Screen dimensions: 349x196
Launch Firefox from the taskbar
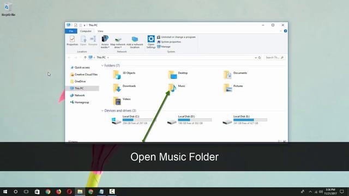[x=58, y=192]
